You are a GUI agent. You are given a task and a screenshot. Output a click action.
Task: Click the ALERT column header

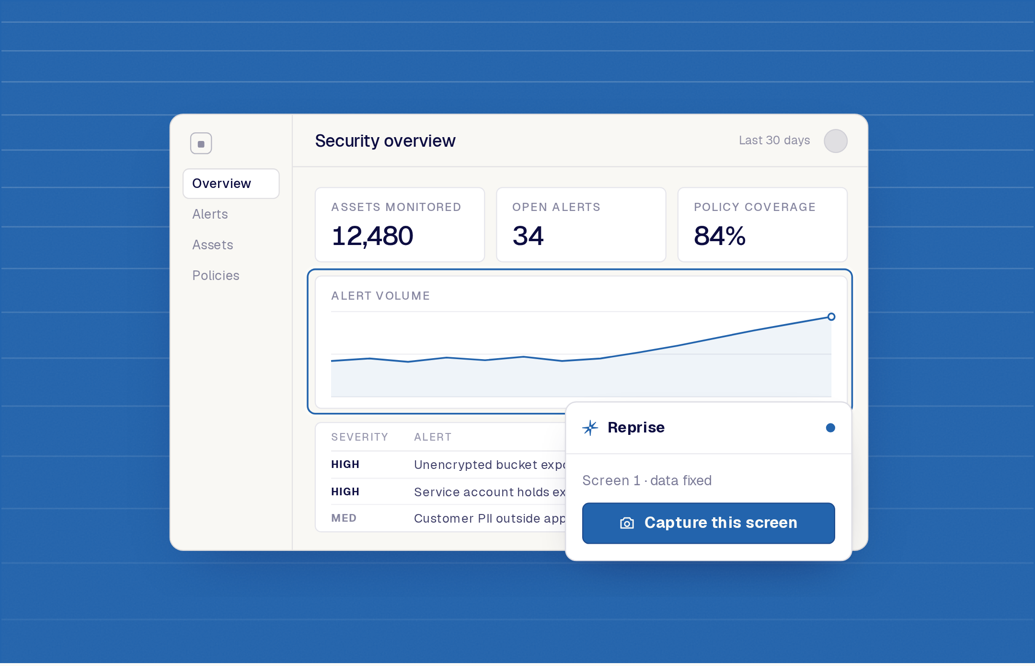(433, 437)
